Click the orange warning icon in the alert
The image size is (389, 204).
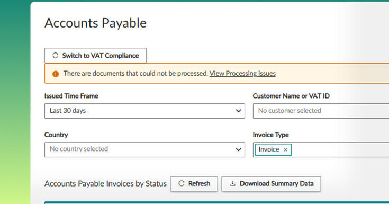56,74
